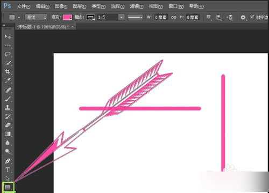
Task: Open the 窗口 Window menu
Action: pyautogui.click(x=176, y=6)
